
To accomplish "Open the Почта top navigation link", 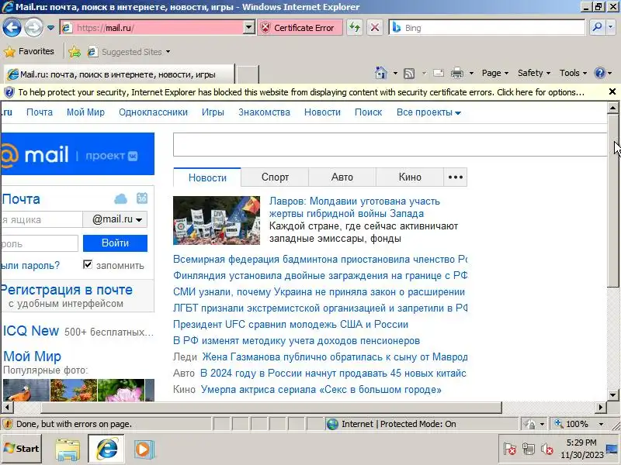I will click(x=40, y=112).
